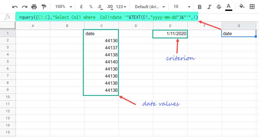Open the Default (Arial) font dropdown
259x137 pixels.
pyautogui.click(x=150, y=7)
